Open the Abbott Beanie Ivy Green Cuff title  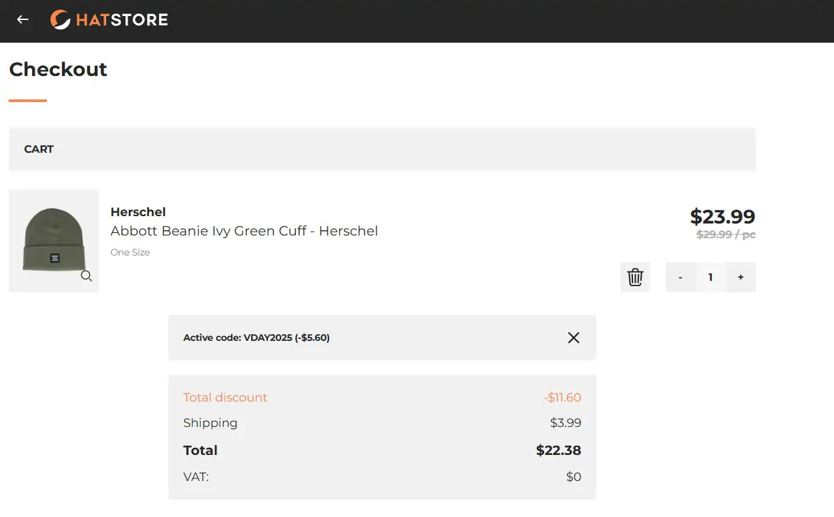tap(244, 231)
